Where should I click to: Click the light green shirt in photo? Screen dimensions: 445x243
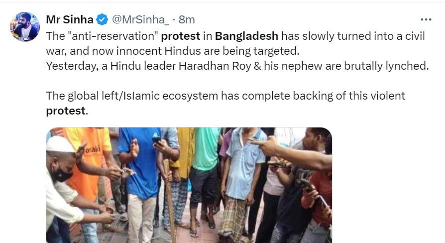pyautogui.click(x=206, y=148)
